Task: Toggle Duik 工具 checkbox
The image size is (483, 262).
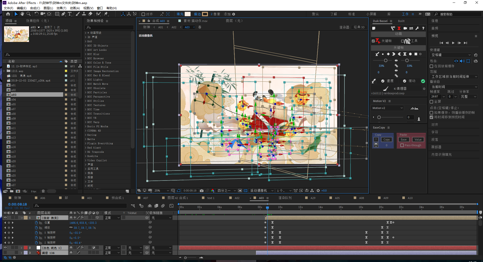Action: point(403,41)
